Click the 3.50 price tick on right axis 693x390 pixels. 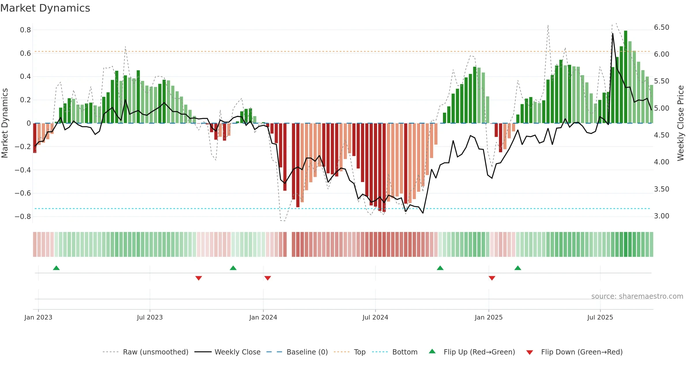[x=662, y=189]
